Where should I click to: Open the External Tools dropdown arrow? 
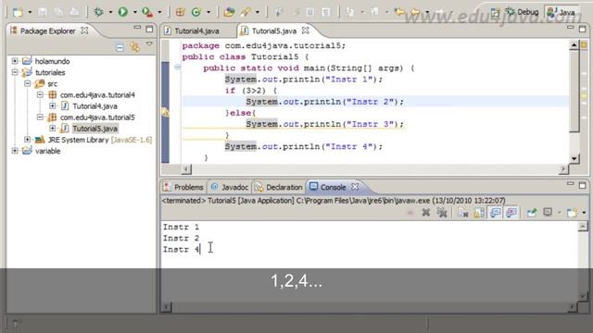coord(159,12)
